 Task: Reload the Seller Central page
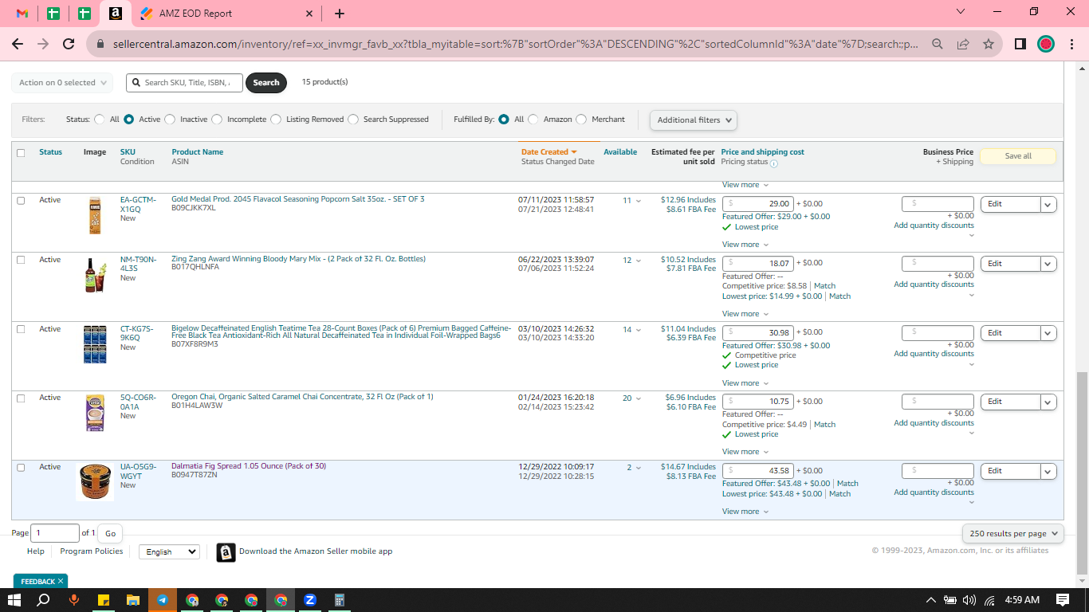point(69,45)
